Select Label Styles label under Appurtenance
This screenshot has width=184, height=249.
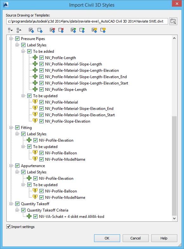point(37,172)
